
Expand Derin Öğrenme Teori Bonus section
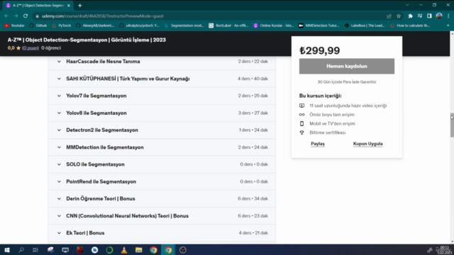[x=162, y=198]
